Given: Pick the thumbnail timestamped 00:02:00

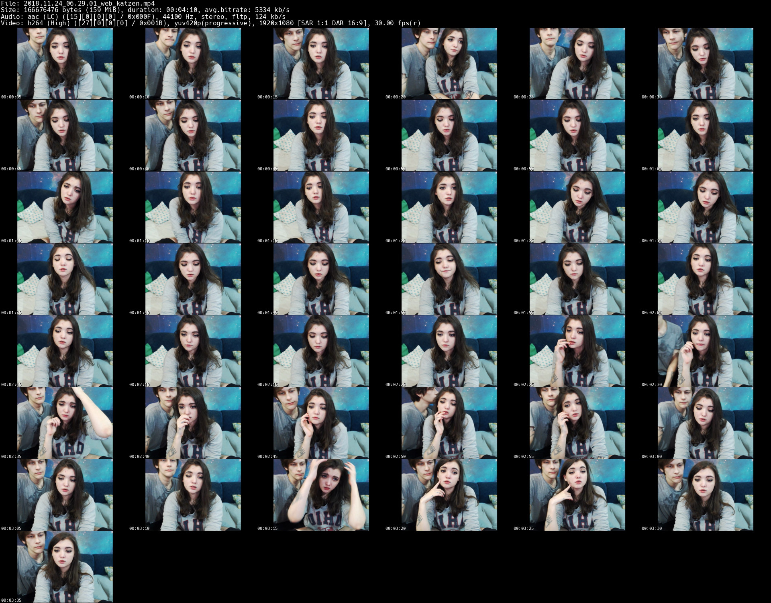Looking at the screenshot, I should (706, 279).
